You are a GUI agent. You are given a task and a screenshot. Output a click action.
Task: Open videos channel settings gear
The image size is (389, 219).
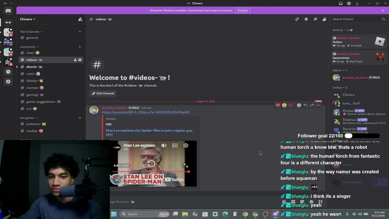pyautogui.click(x=80, y=60)
